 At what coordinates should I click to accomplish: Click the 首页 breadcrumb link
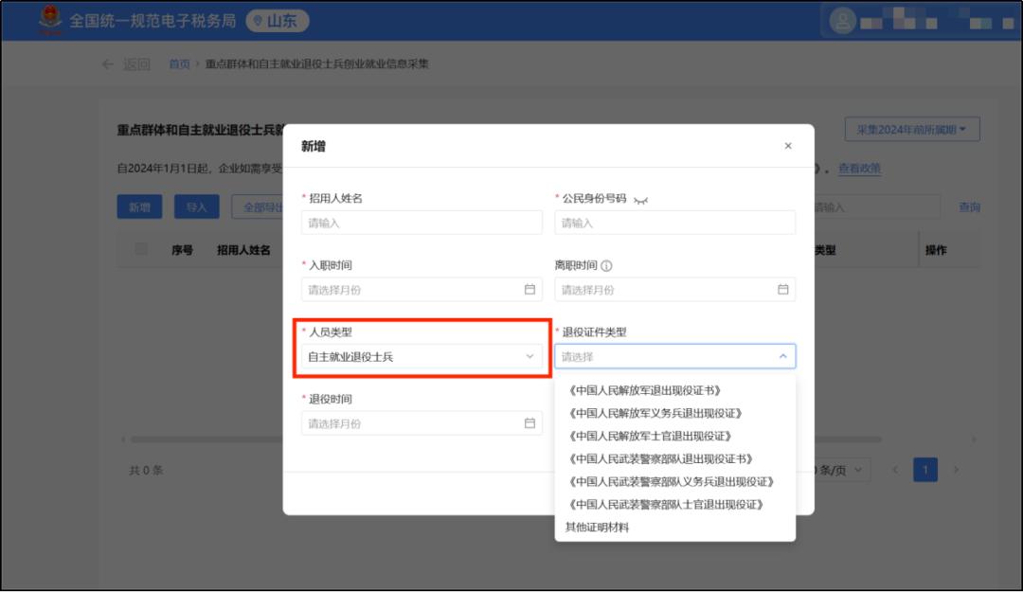(x=179, y=64)
